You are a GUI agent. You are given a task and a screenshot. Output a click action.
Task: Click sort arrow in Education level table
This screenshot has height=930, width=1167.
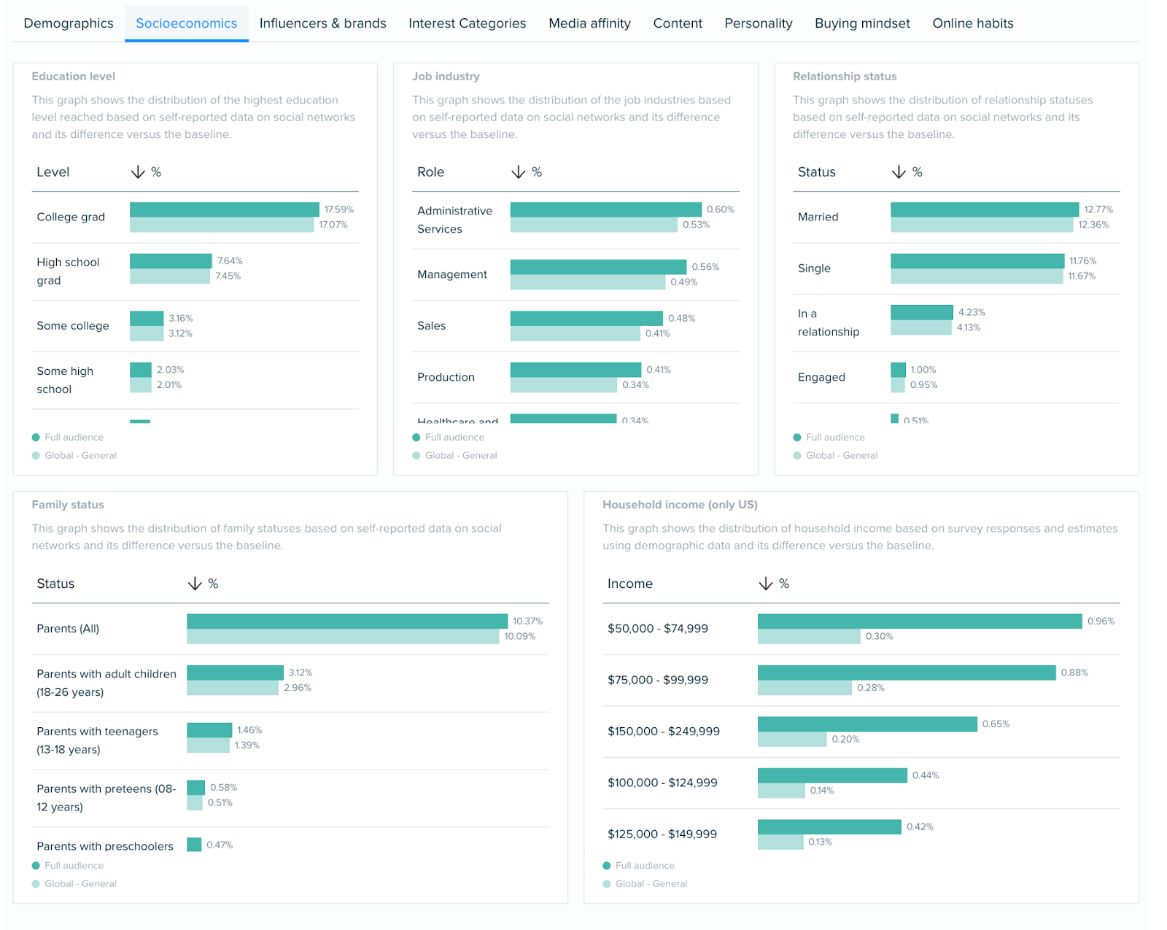(138, 172)
